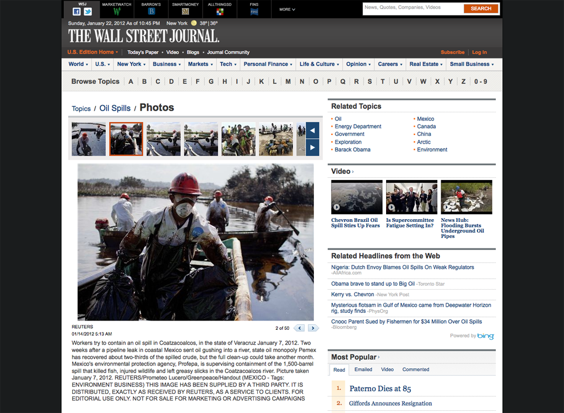Click the news search input field
This screenshot has width=564, height=413.
(413, 8)
